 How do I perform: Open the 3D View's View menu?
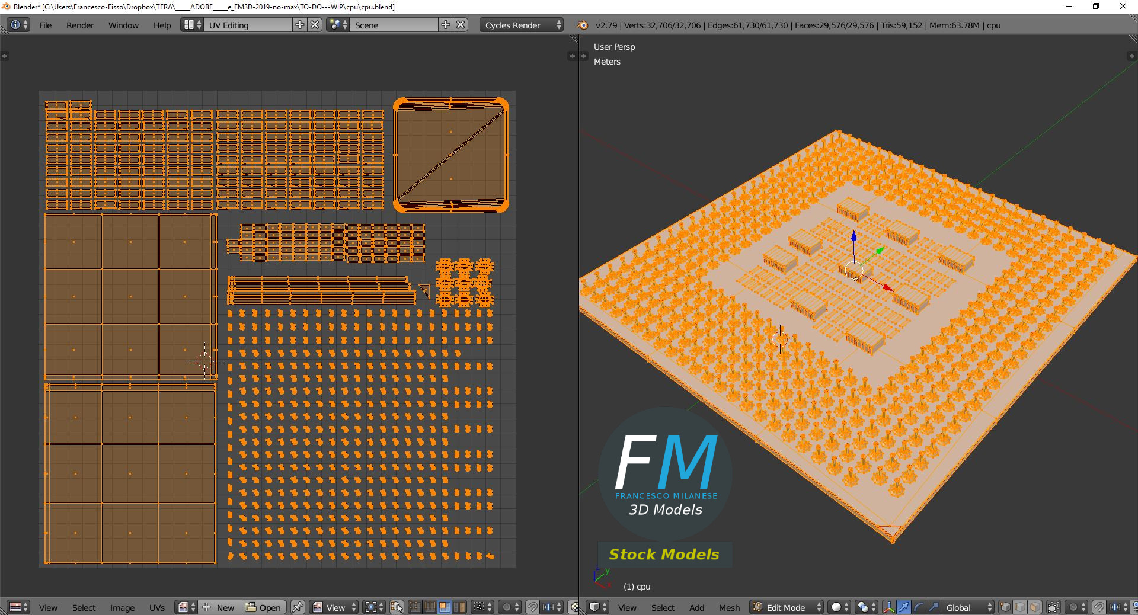(x=627, y=608)
